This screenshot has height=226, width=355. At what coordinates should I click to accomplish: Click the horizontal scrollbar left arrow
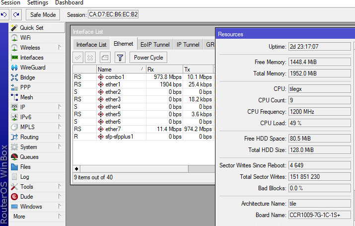tap(76, 169)
